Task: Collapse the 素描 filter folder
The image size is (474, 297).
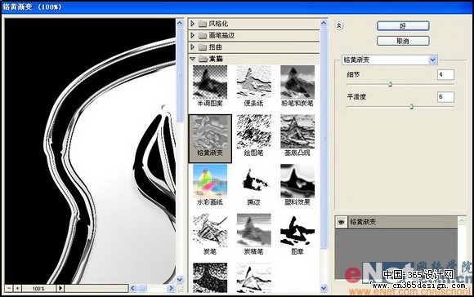Action: click(192, 59)
